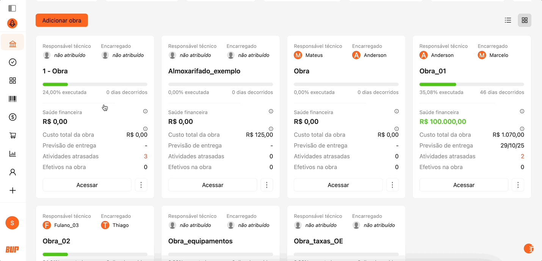The image size is (542, 261).
Task: Open the user profile sidebar icon
Action: (x=13, y=172)
